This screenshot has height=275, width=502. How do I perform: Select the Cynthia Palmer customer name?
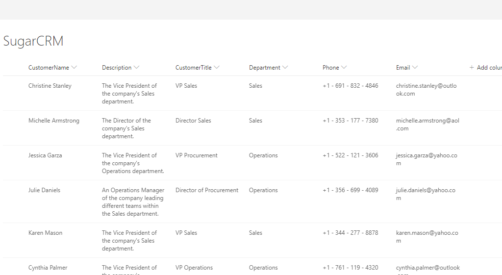point(48,268)
